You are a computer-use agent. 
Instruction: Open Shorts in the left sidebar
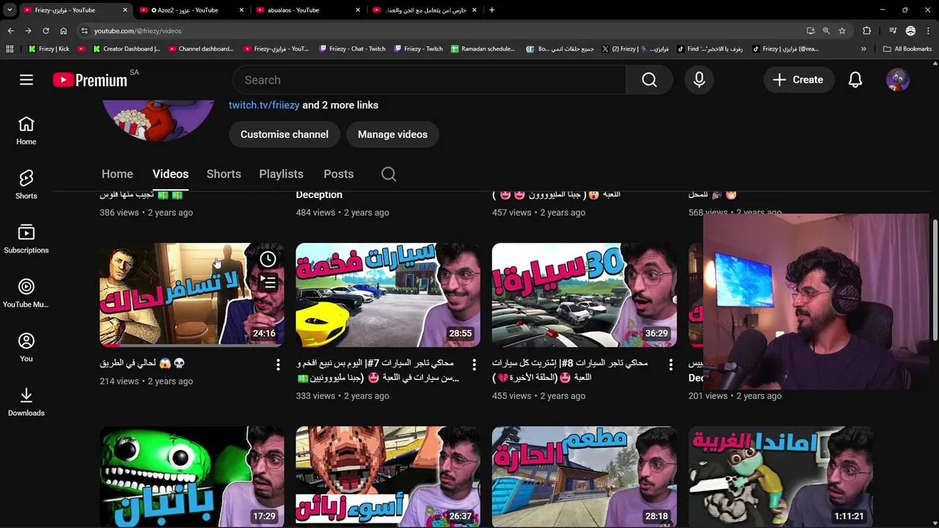26,185
